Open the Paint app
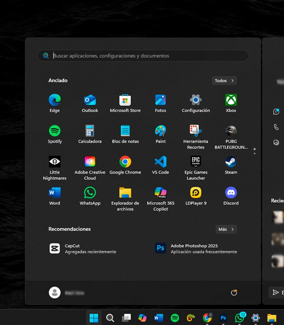284x325 pixels. click(160, 134)
